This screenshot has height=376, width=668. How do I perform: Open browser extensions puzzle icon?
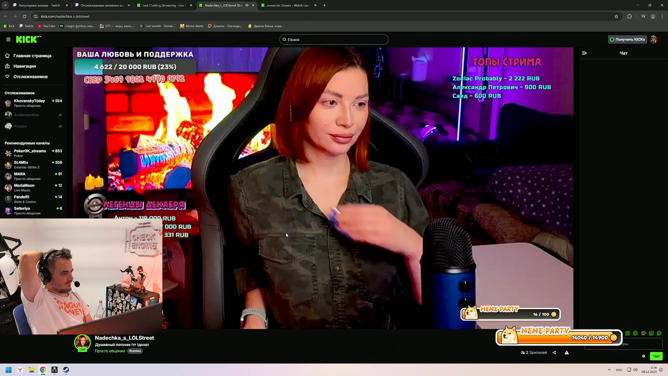coord(629,16)
